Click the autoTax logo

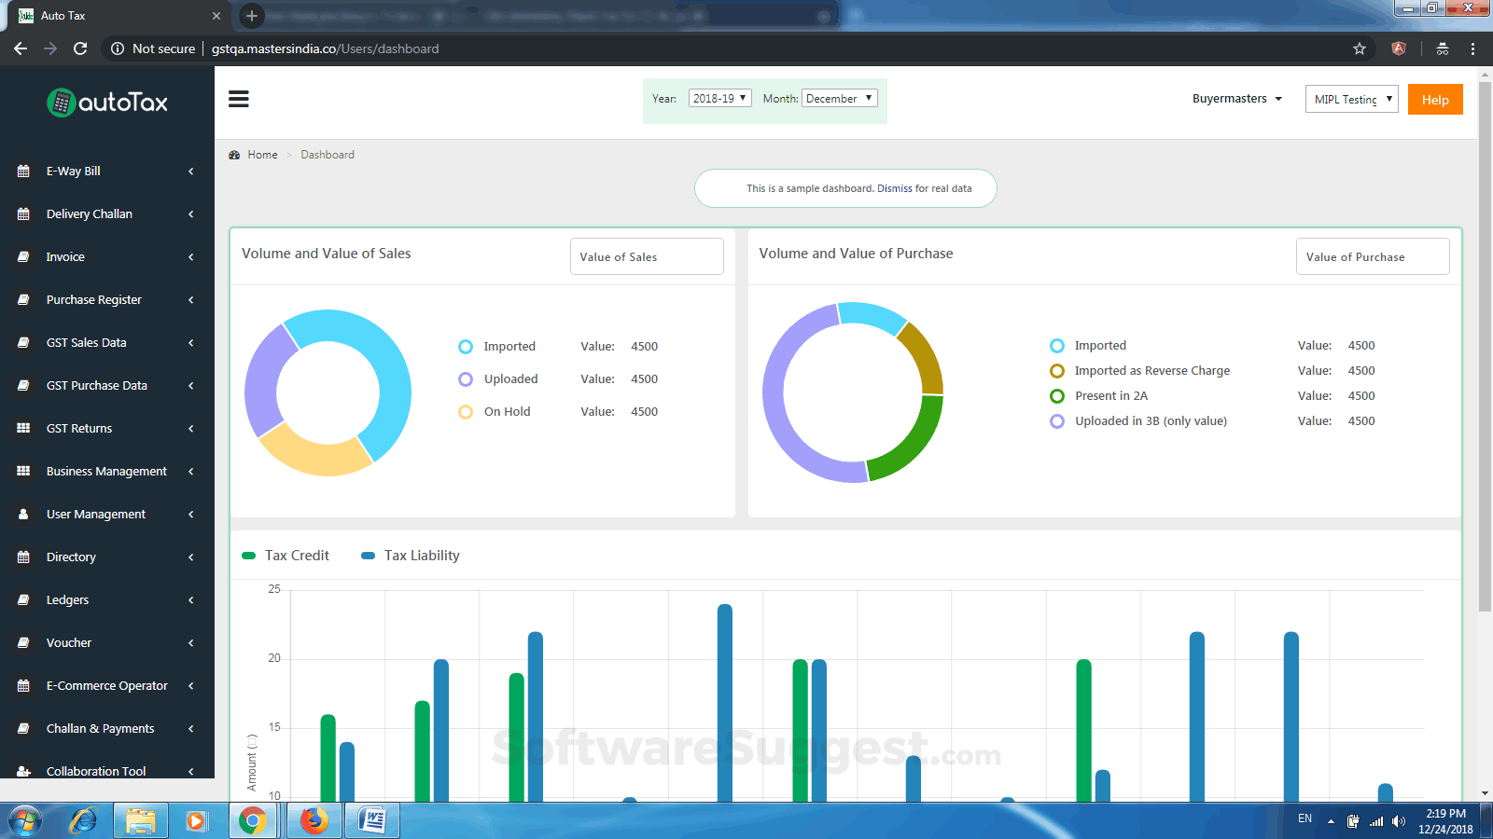click(x=107, y=103)
